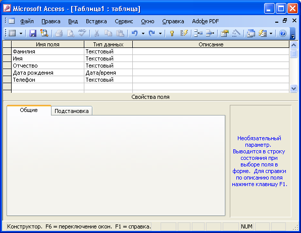Open the table control menu icon in menu bar

[x=12, y=21]
